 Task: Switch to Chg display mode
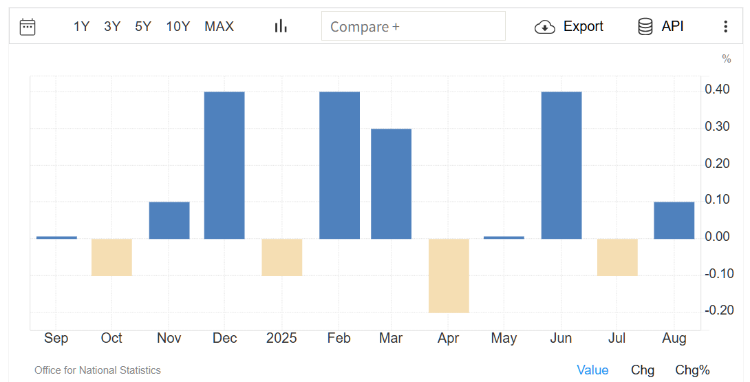pos(643,370)
